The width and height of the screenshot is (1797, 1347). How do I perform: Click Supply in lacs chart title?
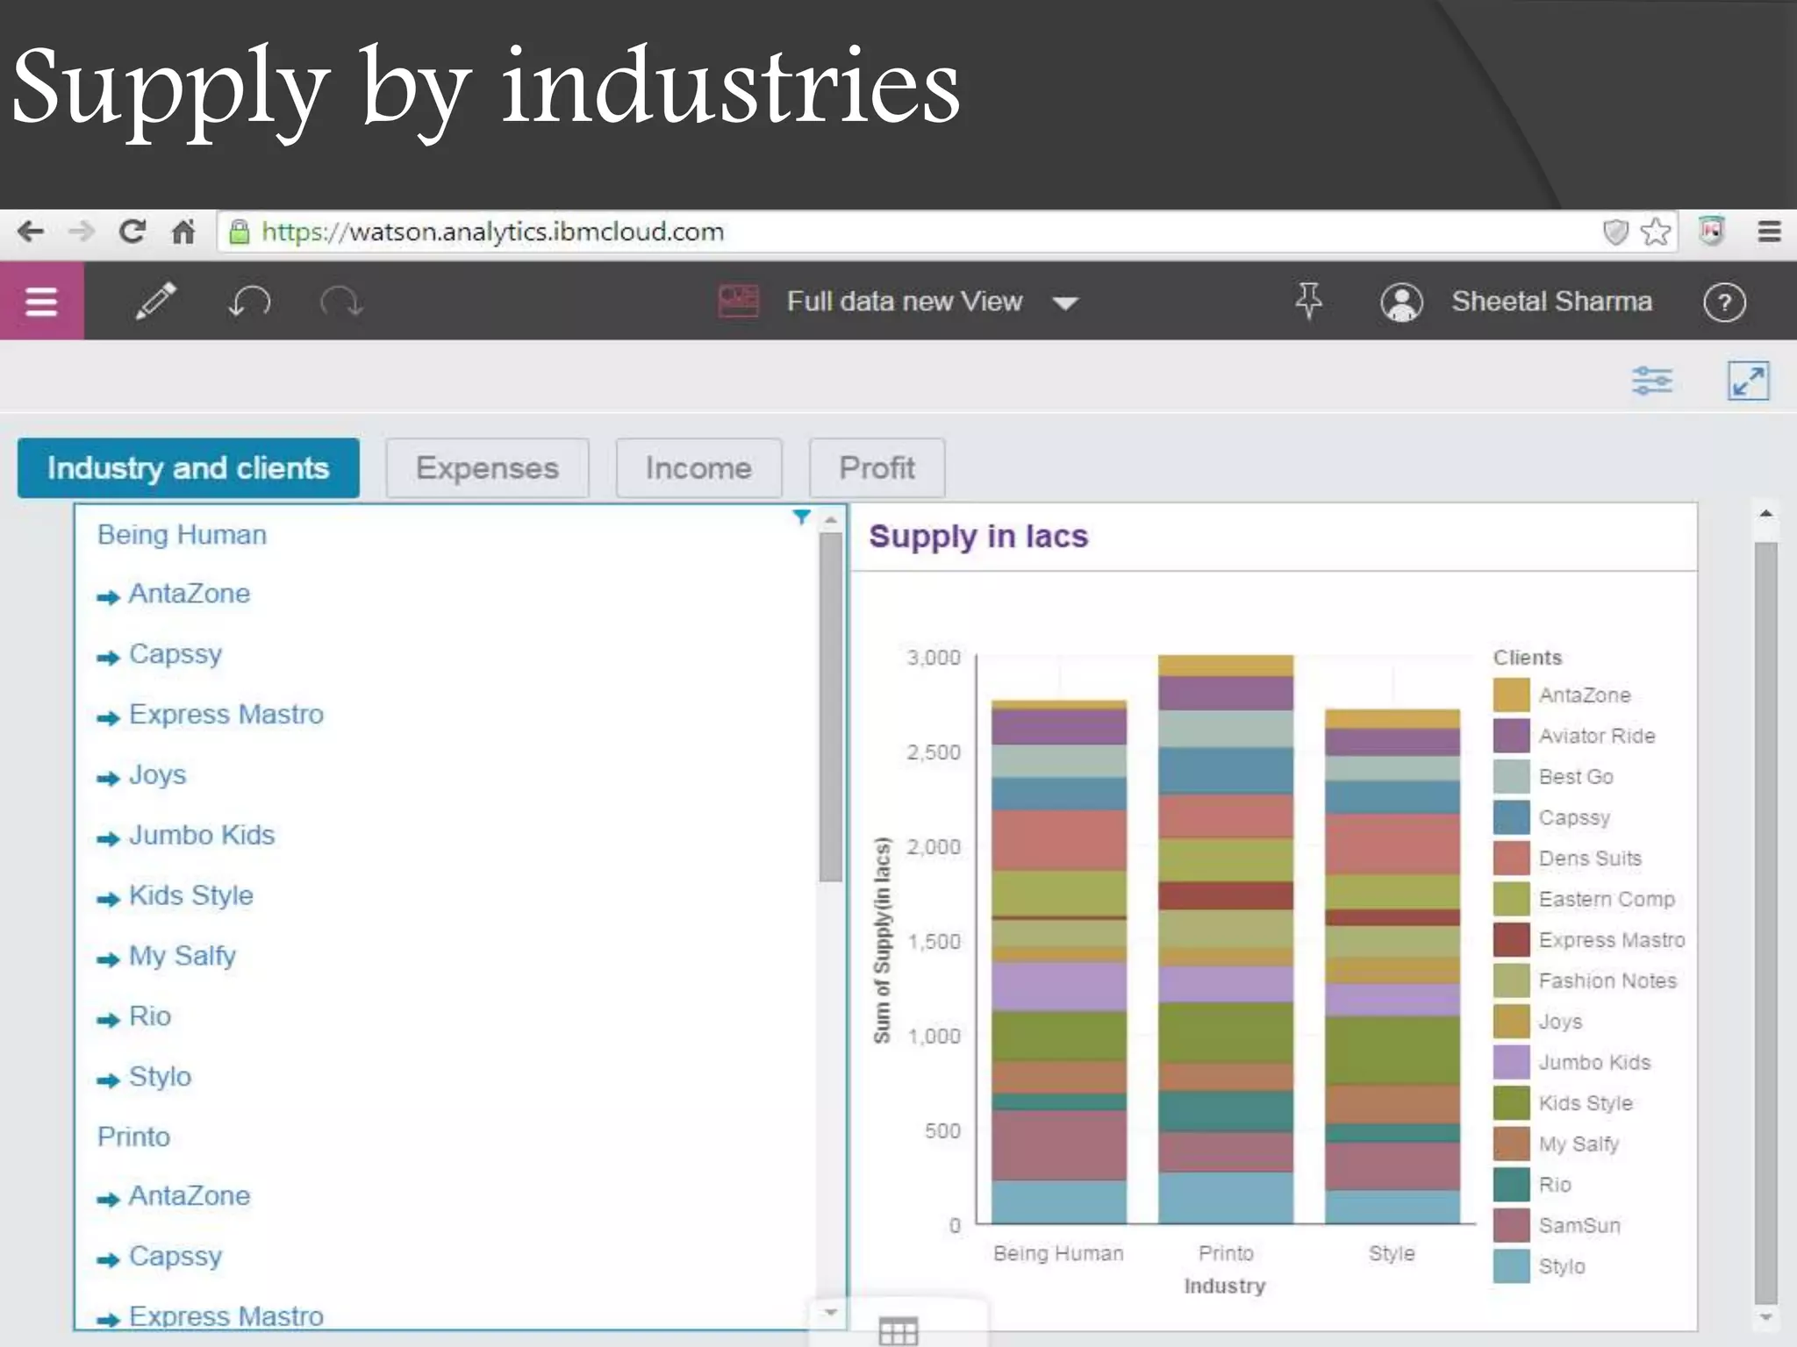tap(978, 536)
